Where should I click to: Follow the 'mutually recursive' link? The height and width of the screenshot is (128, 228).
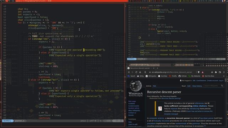click(x=161, y=121)
